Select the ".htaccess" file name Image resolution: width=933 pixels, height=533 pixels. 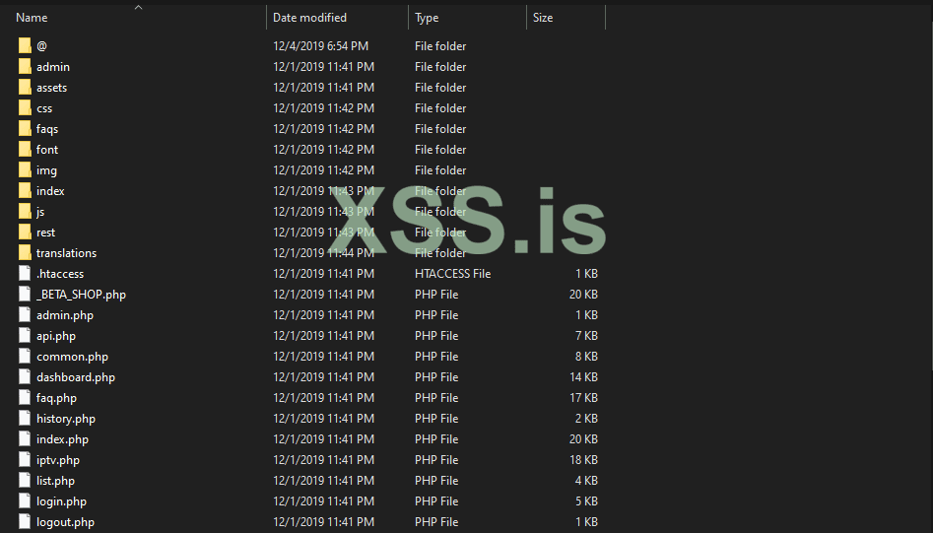click(x=60, y=274)
